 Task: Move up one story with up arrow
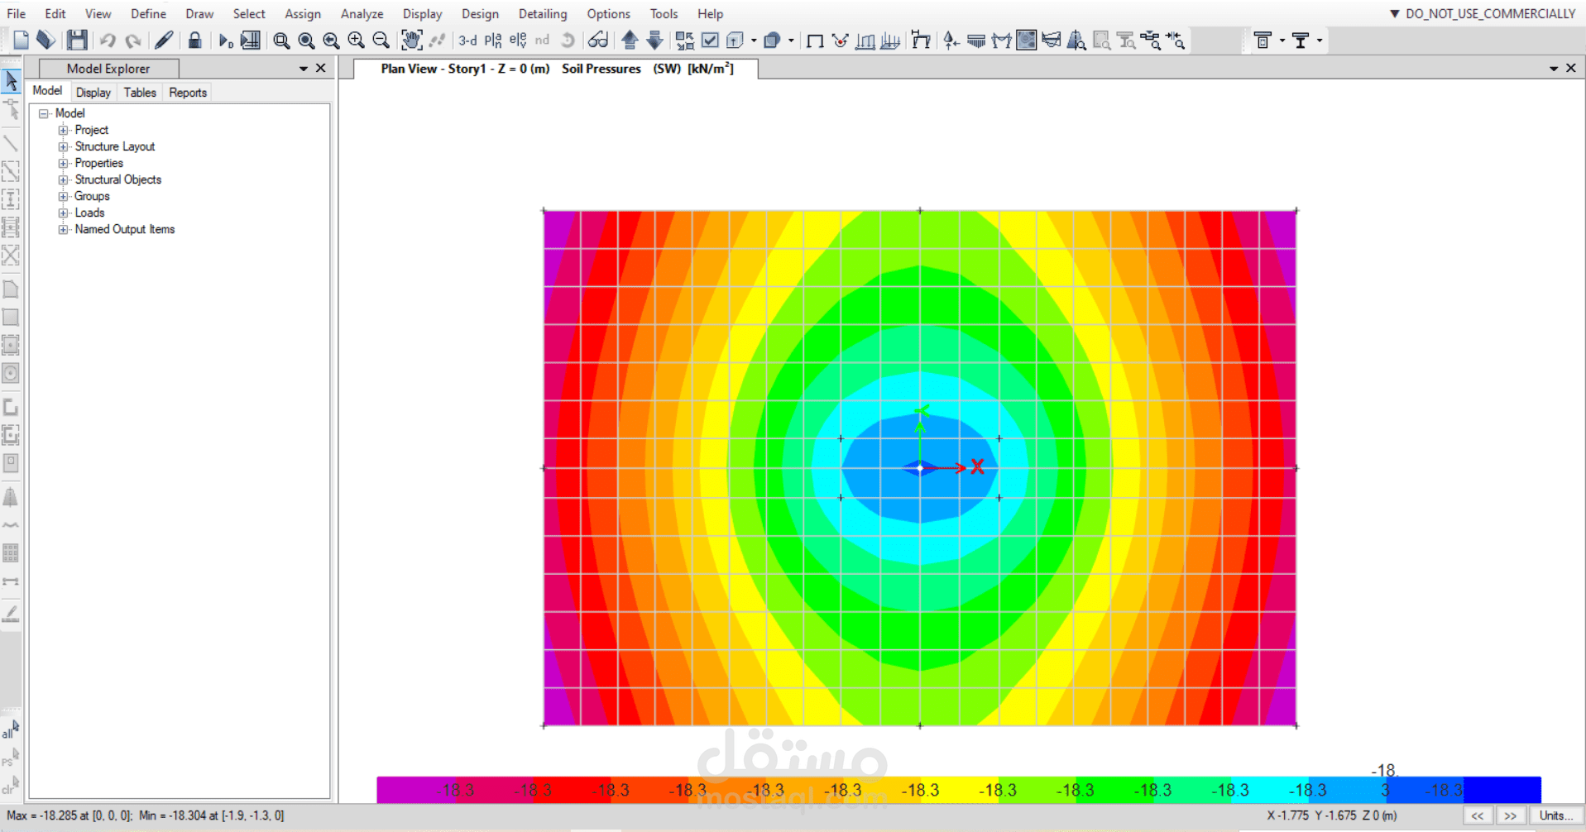(x=630, y=40)
